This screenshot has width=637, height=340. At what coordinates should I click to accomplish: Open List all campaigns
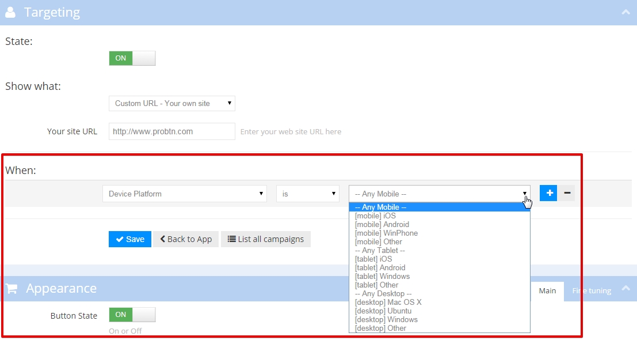click(266, 239)
